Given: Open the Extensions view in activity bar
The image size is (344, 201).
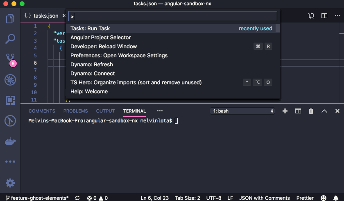Looking at the screenshot, I should 10,100.
